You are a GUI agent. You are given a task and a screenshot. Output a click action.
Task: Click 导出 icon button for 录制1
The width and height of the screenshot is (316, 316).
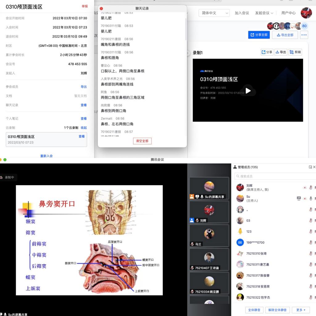[x=281, y=52]
